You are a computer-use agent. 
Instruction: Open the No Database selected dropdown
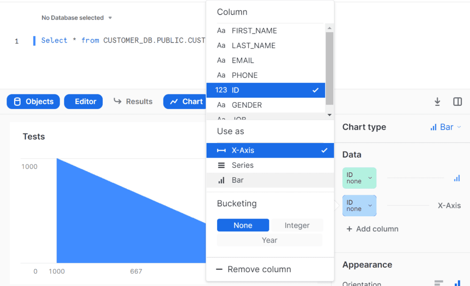pos(77,18)
